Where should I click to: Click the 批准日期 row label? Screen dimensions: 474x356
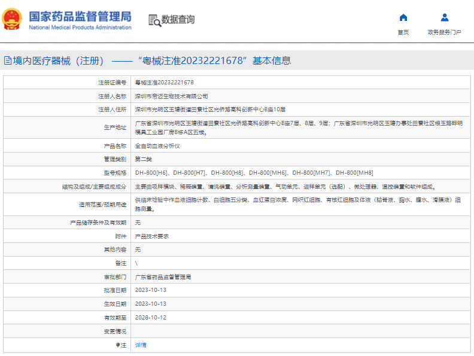(x=115, y=290)
